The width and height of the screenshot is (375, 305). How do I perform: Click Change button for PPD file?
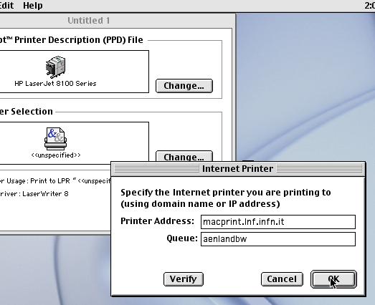[x=184, y=86]
